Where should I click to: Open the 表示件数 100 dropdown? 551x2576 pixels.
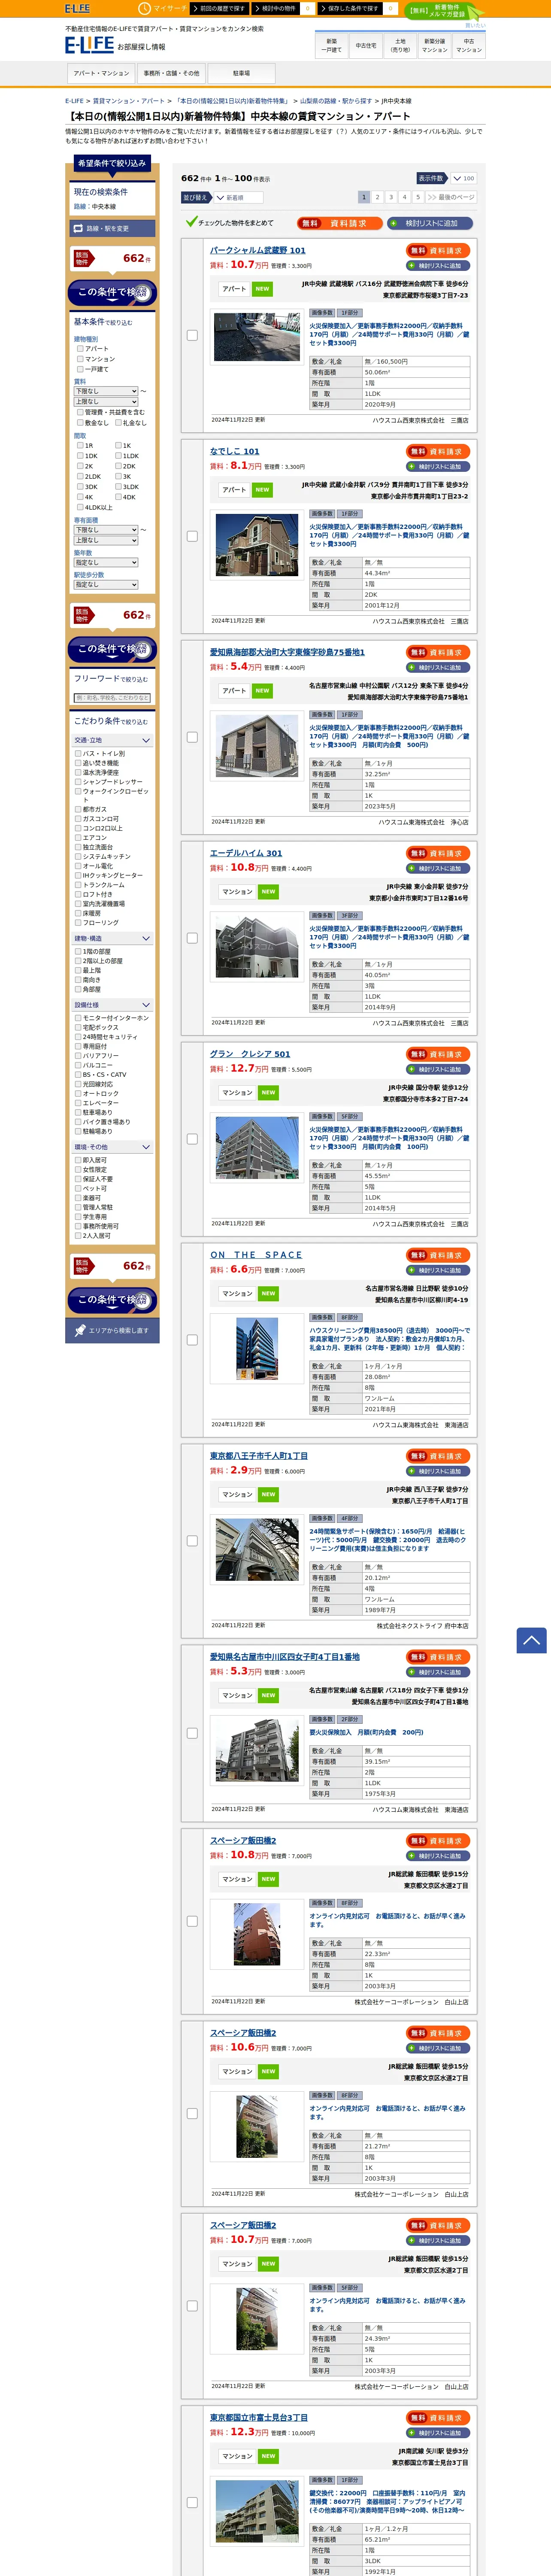463,179
